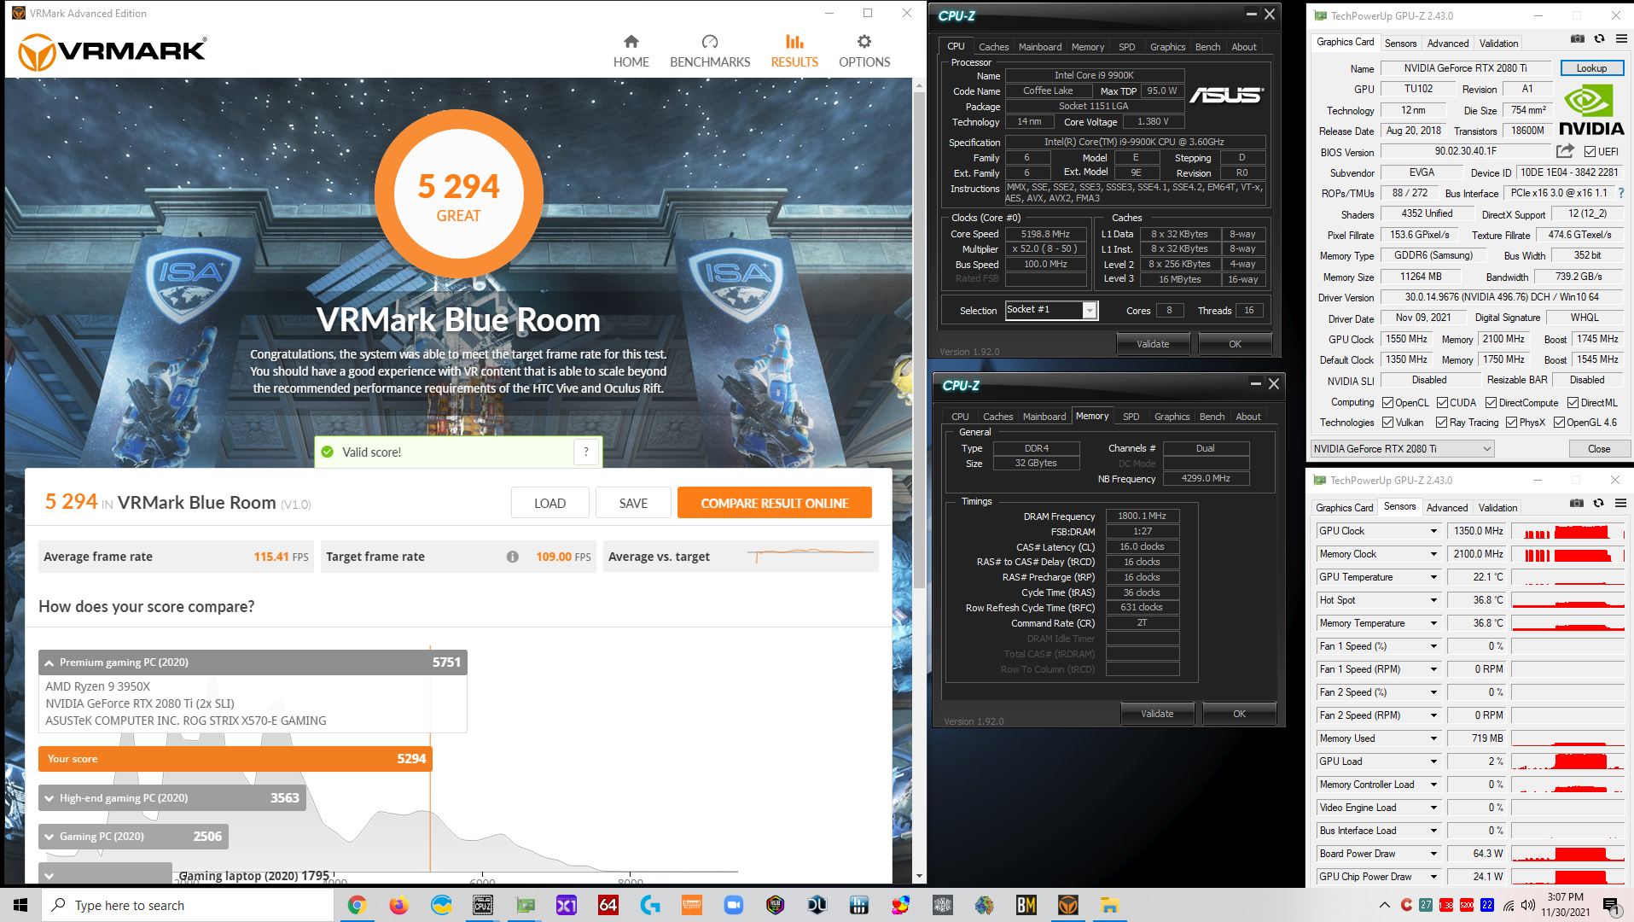Image resolution: width=1634 pixels, height=922 pixels.
Task: Toggle the CUDA checkbox in GPU-Z
Action: tap(1443, 403)
